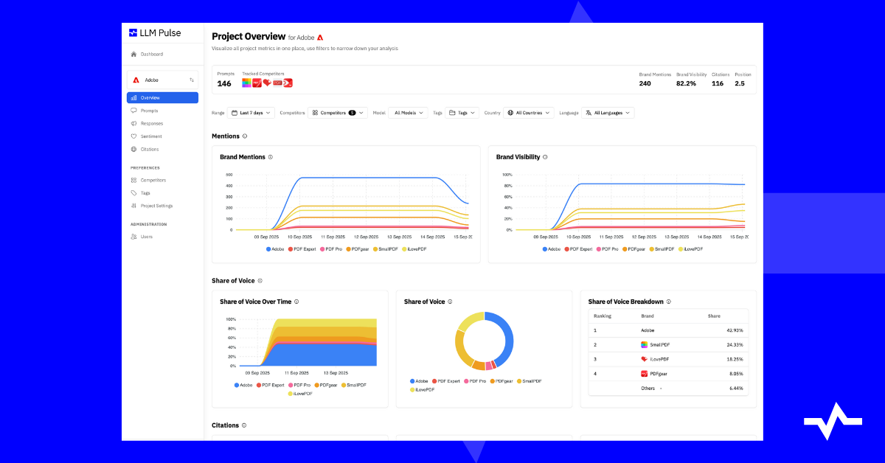
Task: Open the Last 7 days range dropdown
Action: point(251,113)
